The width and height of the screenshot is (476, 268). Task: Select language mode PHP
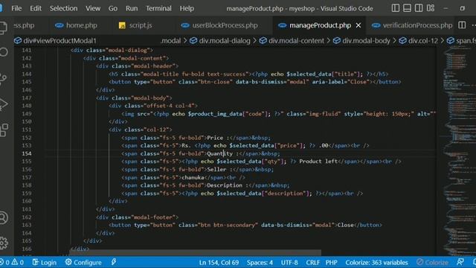(331, 262)
